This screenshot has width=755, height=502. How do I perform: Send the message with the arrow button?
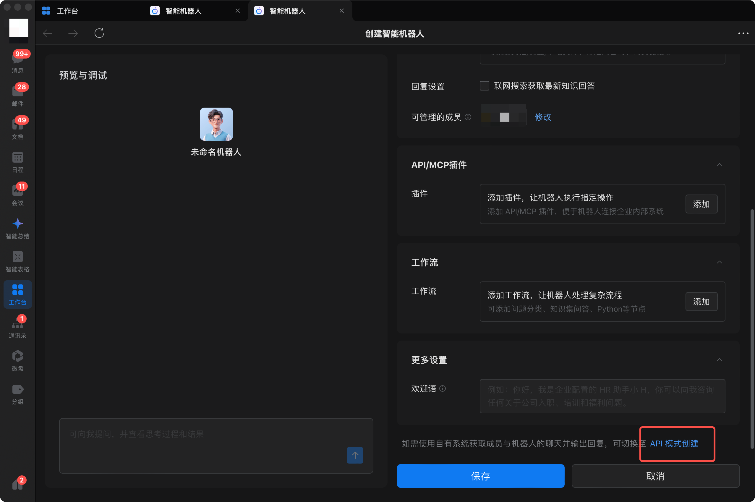355,455
